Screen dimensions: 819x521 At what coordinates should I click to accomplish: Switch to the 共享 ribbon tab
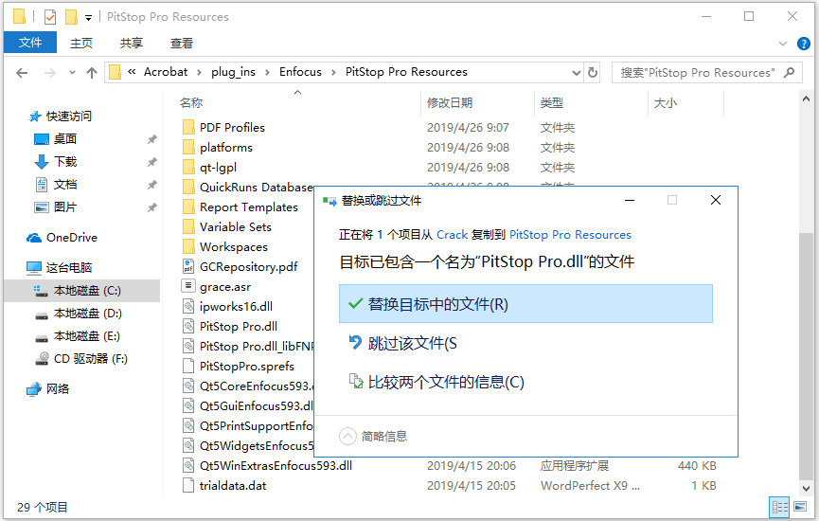click(131, 43)
